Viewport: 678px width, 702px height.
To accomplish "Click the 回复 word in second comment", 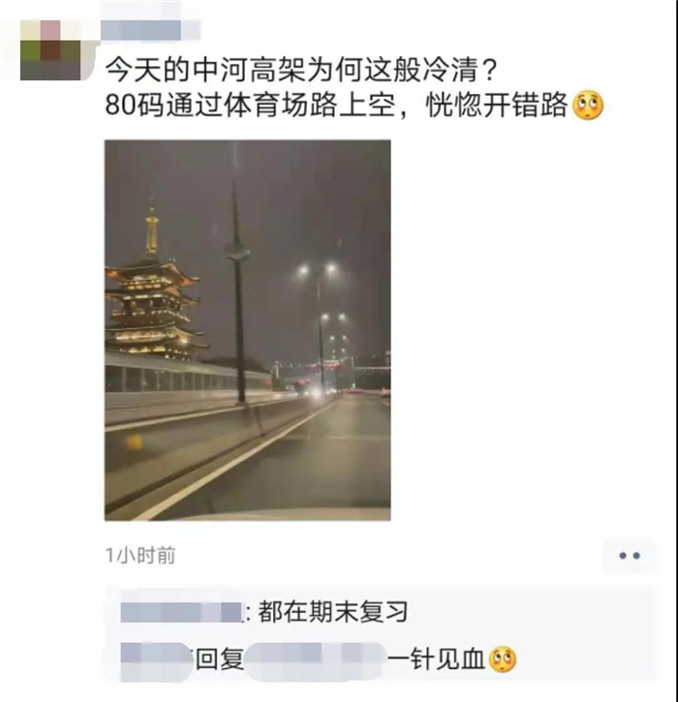I will click(220, 659).
